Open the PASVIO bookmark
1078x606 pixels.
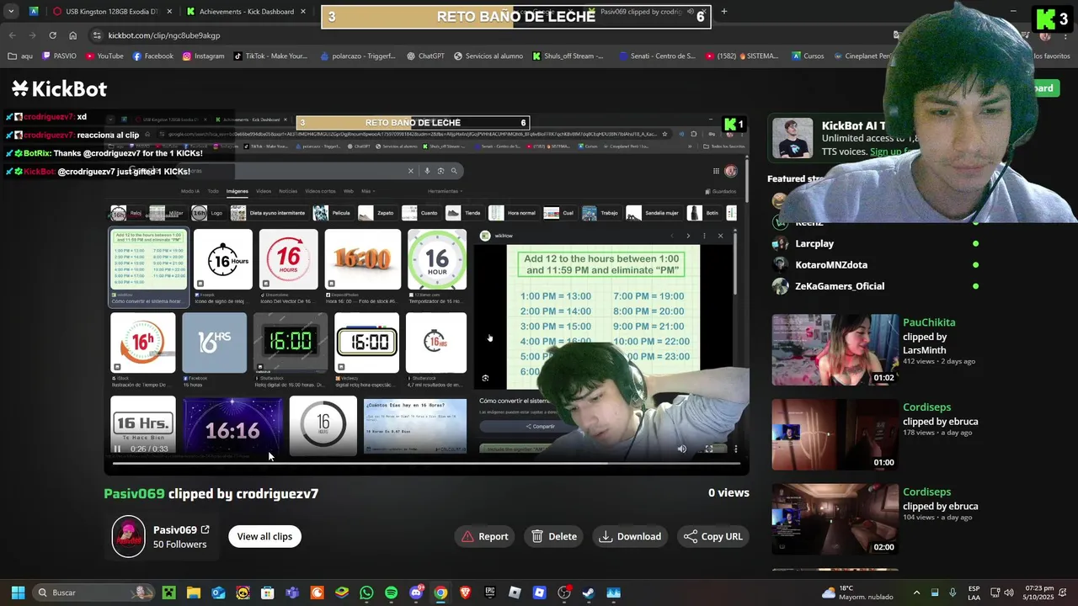click(x=58, y=56)
